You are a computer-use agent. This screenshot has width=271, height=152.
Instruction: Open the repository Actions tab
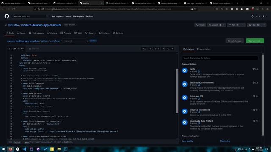(52, 33)
